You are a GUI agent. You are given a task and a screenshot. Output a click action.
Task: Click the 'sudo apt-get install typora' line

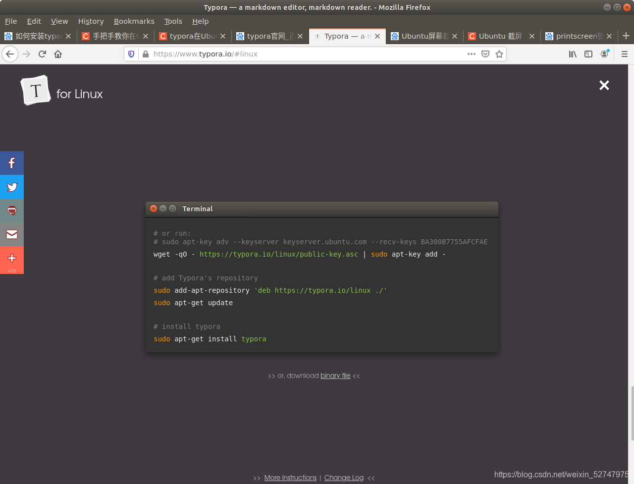point(210,339)
